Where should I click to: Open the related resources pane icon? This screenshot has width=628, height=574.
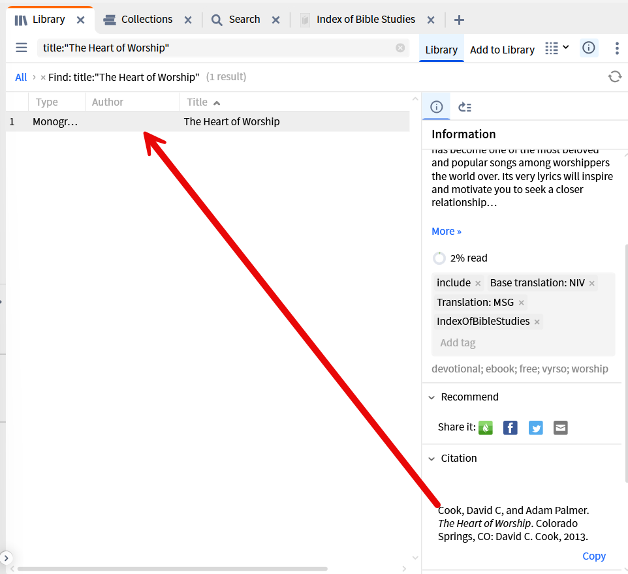click(465, 107)
